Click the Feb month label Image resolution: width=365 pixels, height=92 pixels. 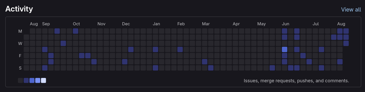coord(181,24)
